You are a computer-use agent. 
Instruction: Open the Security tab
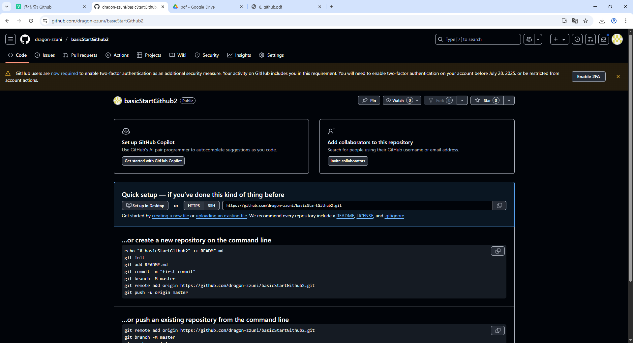point(207,55)
